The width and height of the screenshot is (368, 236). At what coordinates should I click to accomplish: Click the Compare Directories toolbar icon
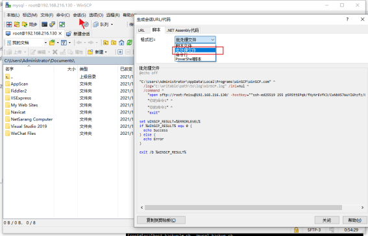(x=9, y=25)
